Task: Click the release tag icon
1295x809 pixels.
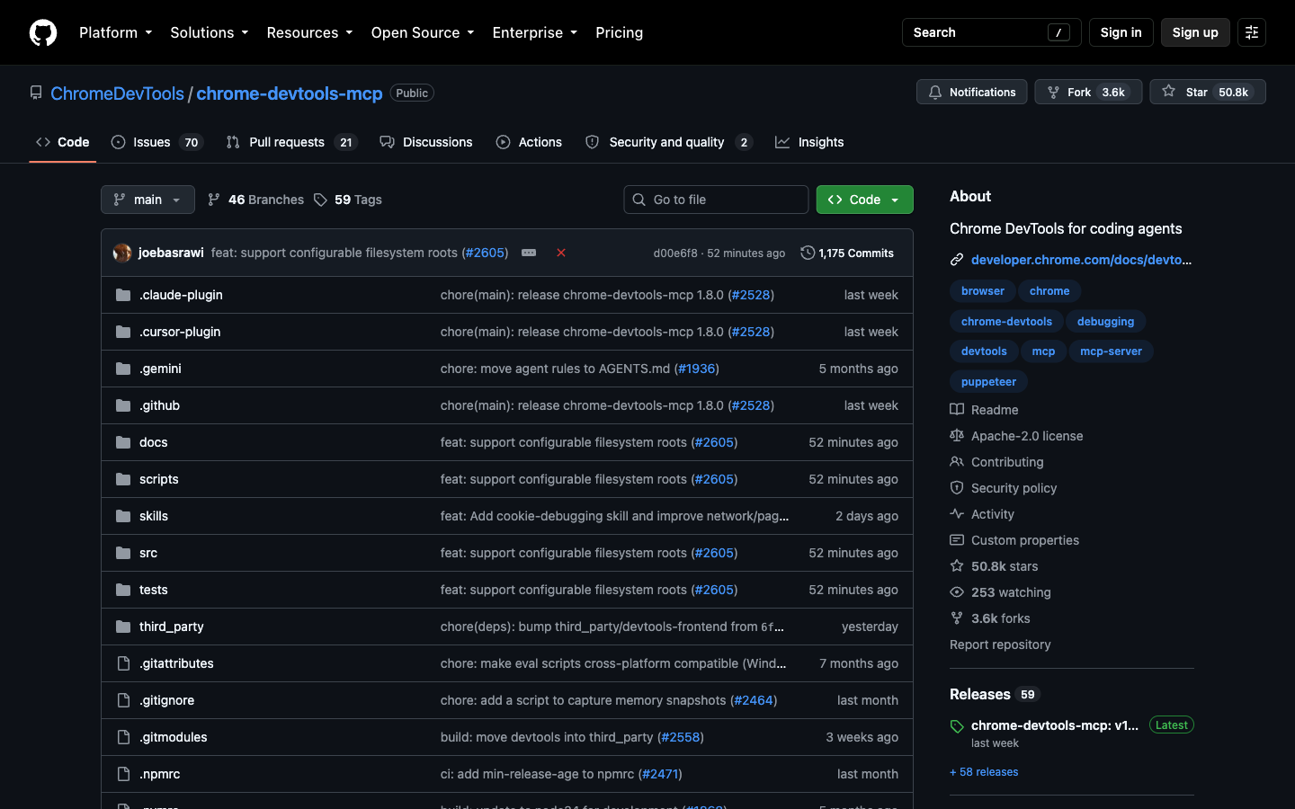Action: (957, 726)
